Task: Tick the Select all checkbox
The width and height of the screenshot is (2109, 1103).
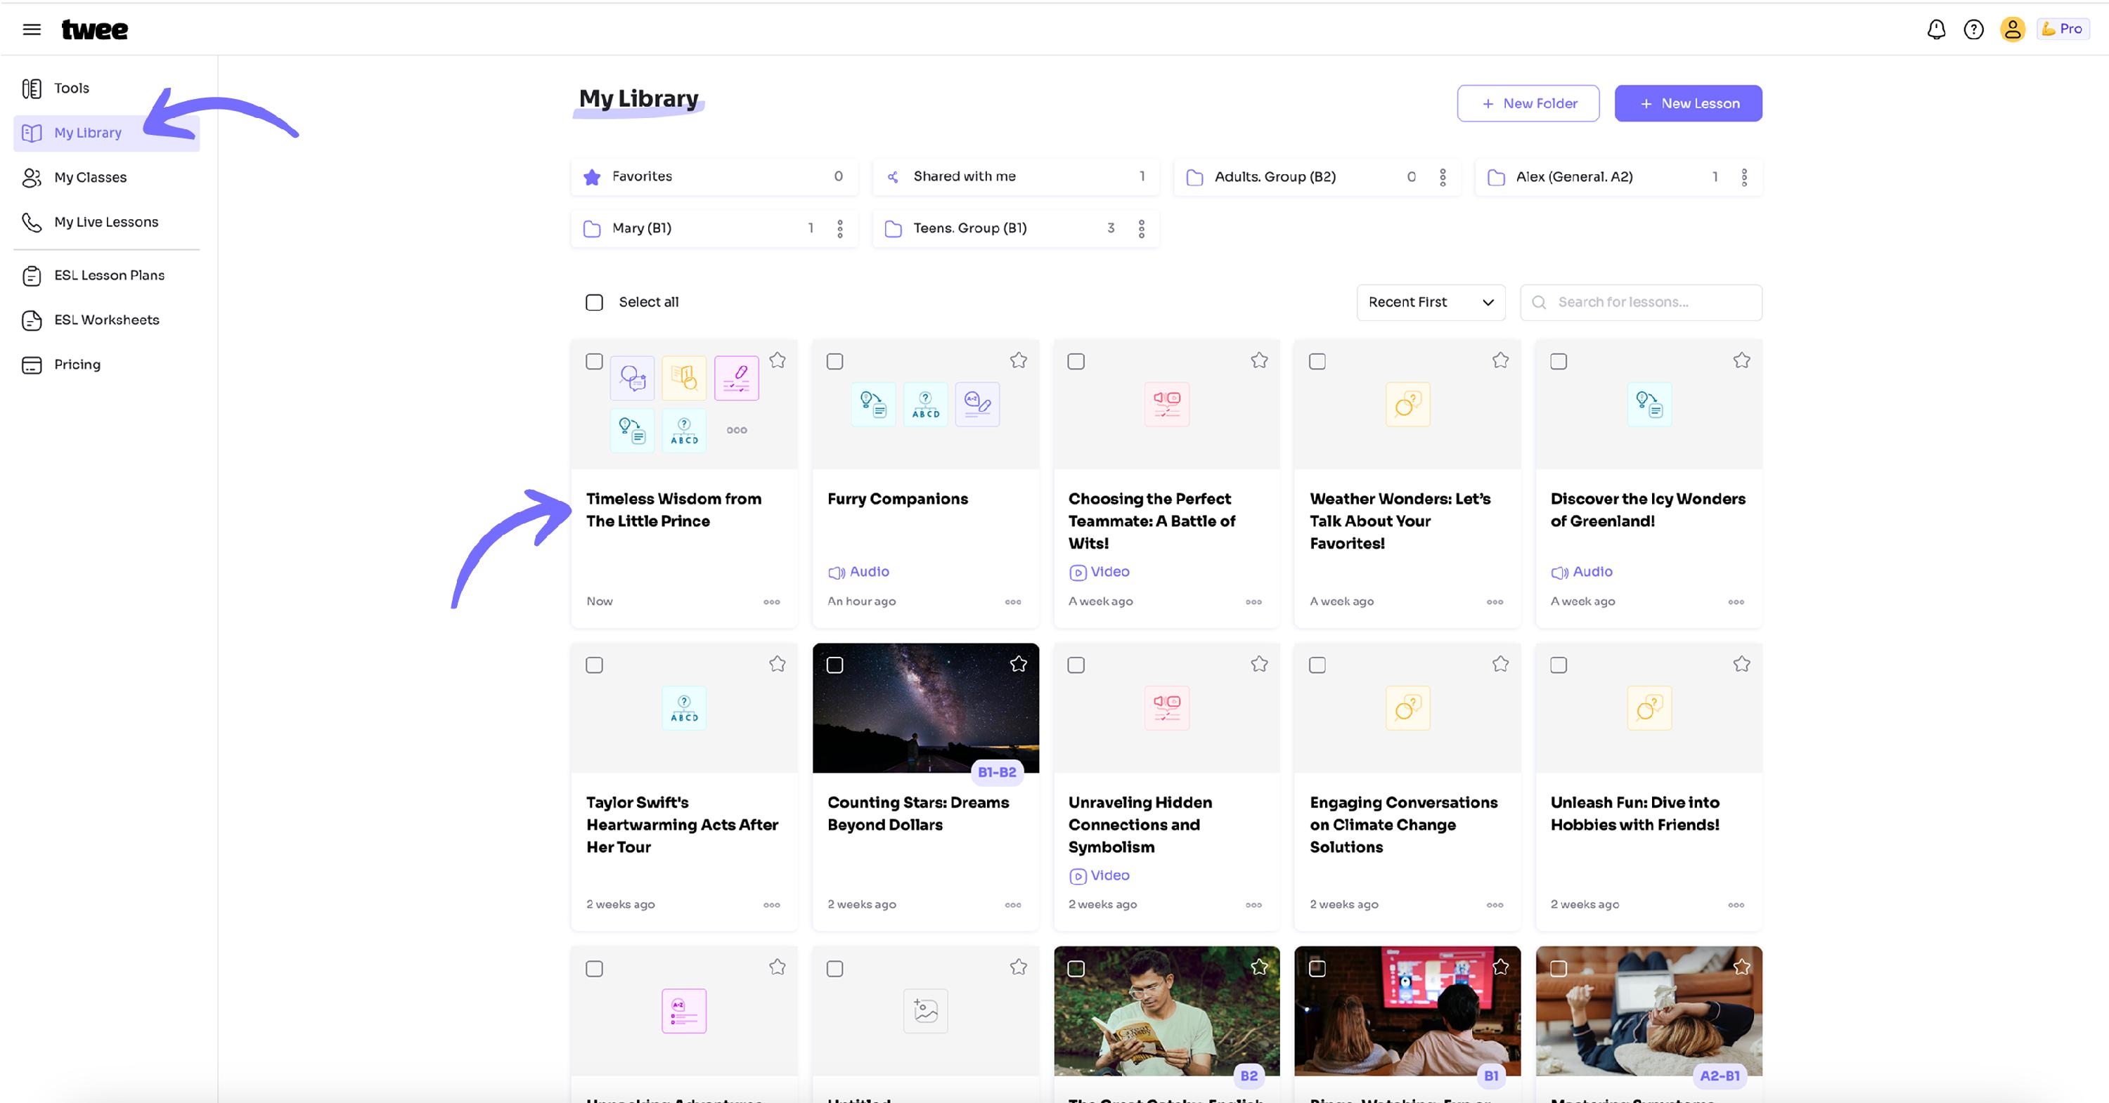Action: point(594,303)
